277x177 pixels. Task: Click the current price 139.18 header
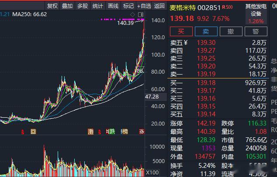pyautogui.click(x=182, y=18)
